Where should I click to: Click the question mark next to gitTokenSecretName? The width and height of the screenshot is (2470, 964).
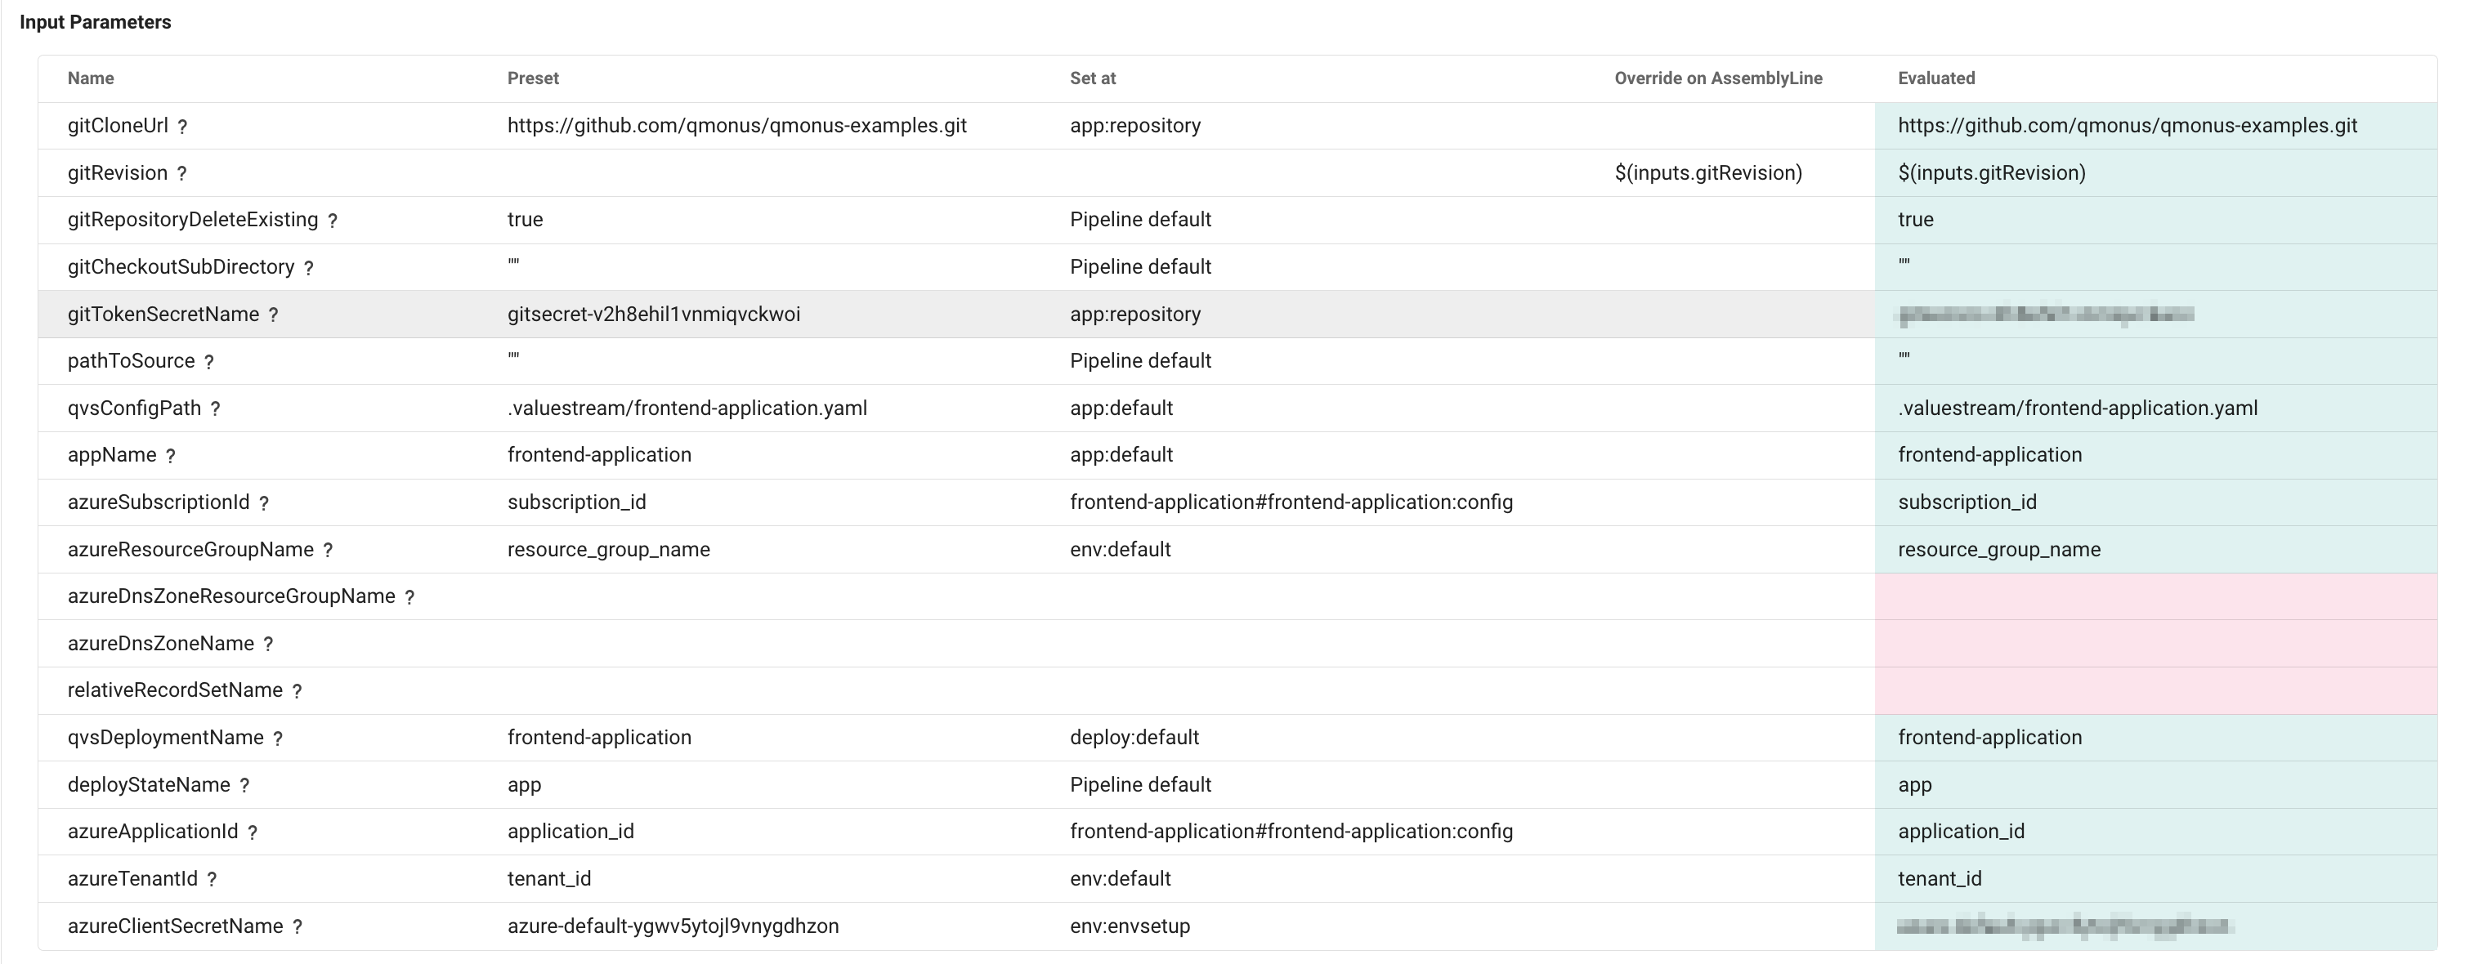[x=273, y=315]
